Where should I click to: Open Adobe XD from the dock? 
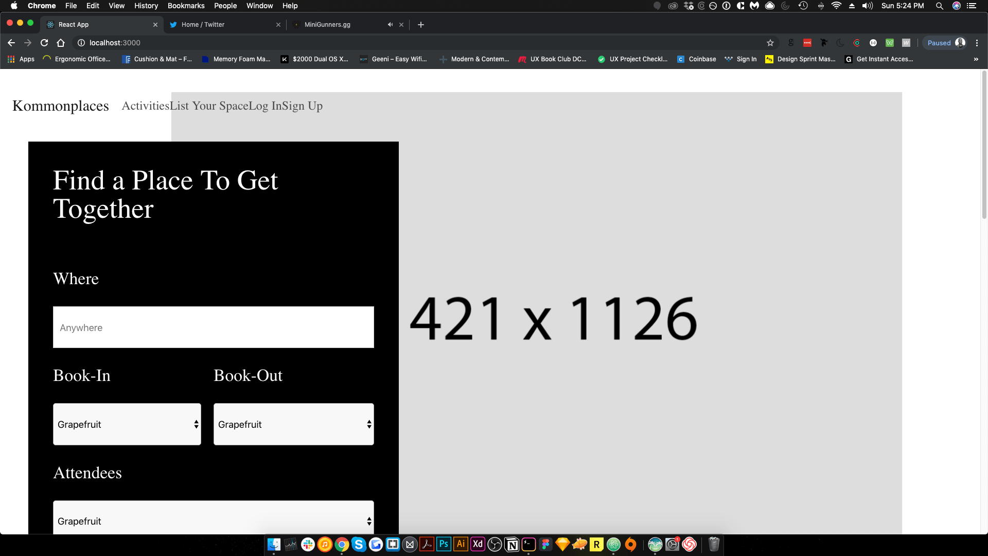pos(478,544)
